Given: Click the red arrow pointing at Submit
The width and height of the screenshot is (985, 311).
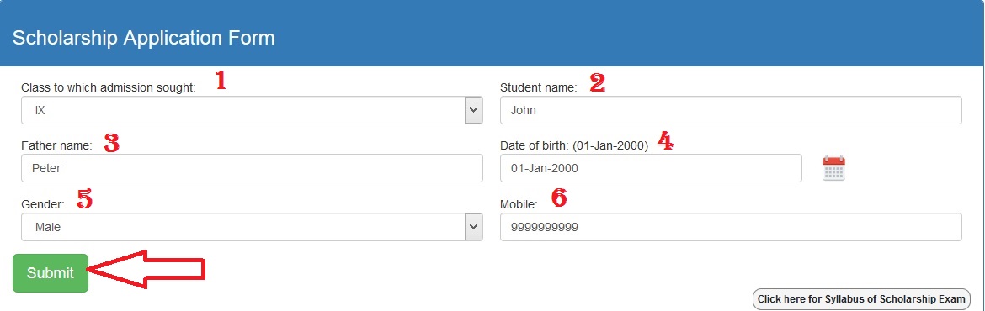Looking at the screenshot, I should 146,270.
